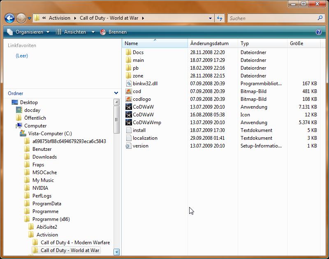
Task: Click the Activision breadcrumb segment
Action: (x=60, y=18)
